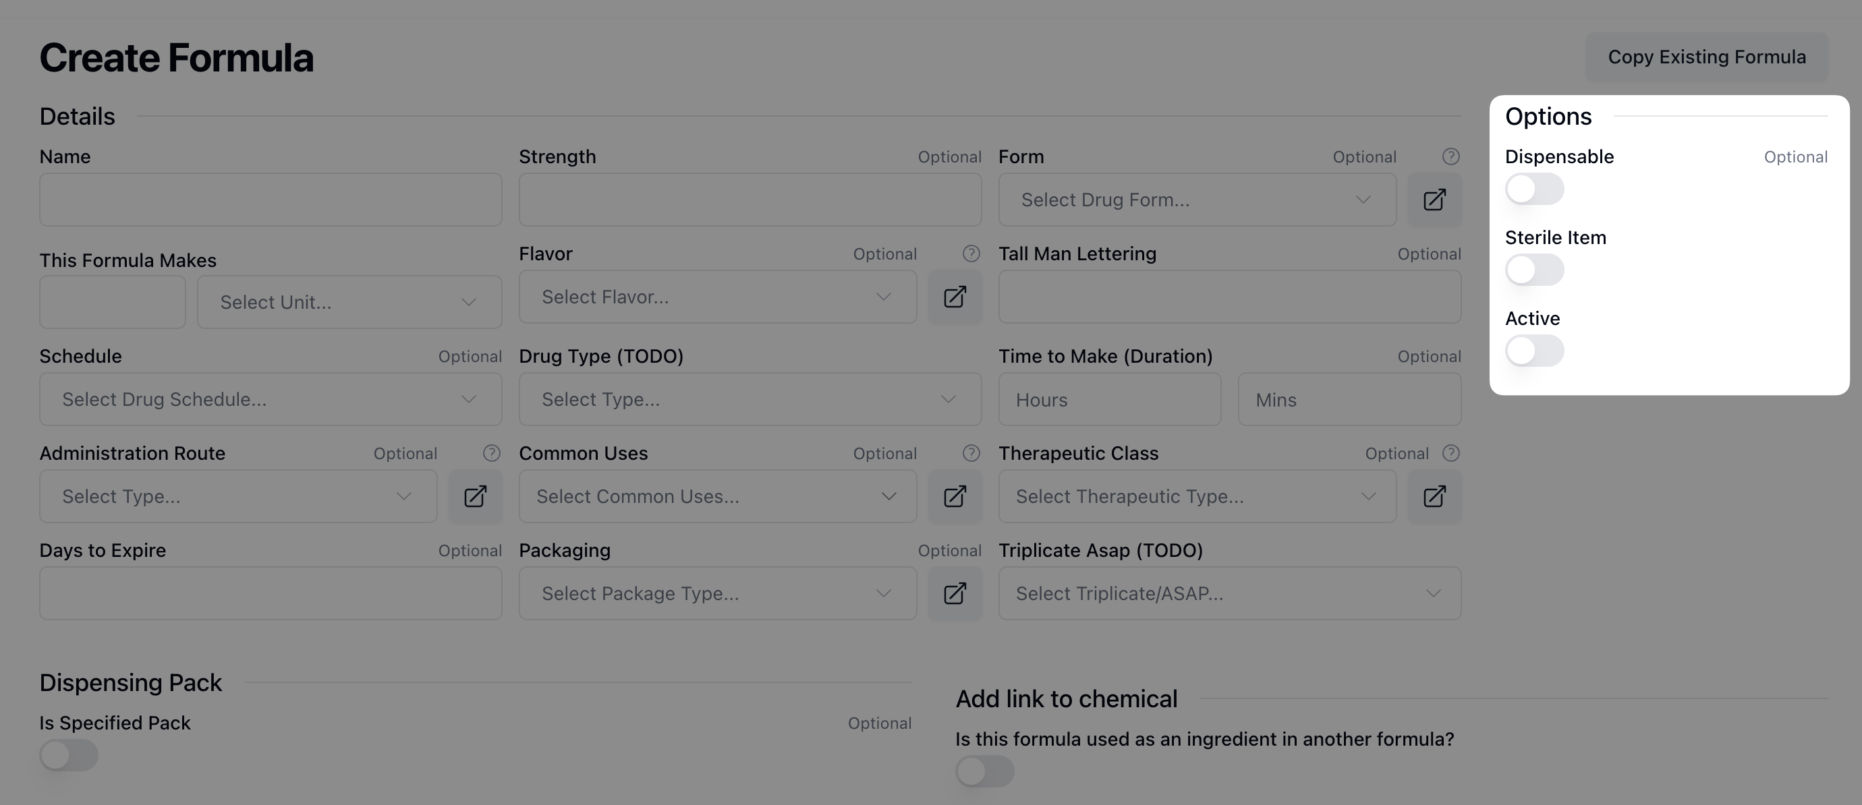
Task: Focus the Hours duration field
Action: click(x=1109, y=400)
